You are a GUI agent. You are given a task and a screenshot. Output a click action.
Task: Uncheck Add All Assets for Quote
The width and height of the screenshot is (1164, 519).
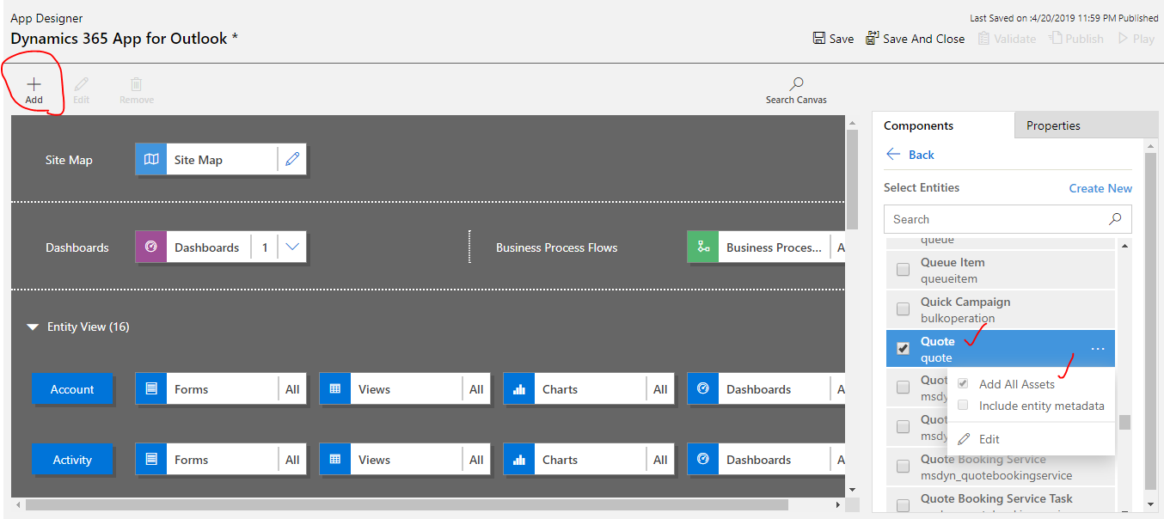click(964, 383)
